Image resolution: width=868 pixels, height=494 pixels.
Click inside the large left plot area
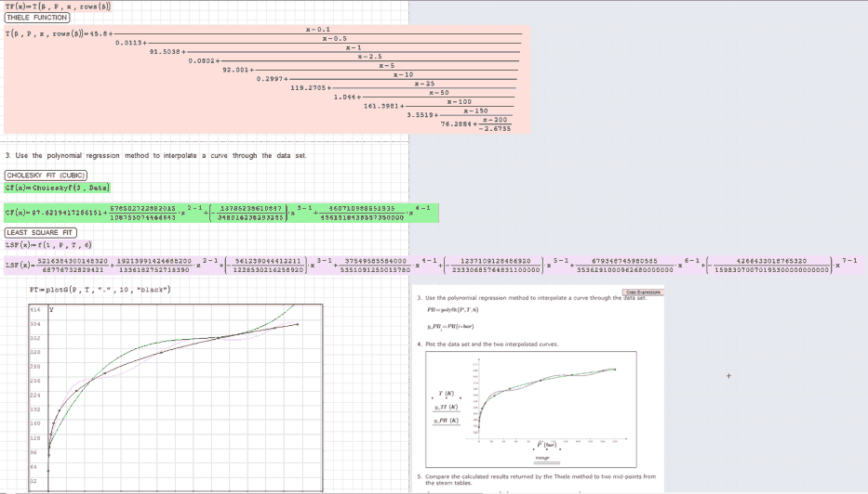pyautogui.click(x=177, y=399)
